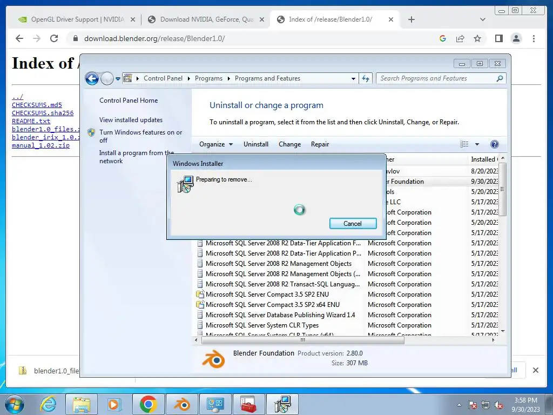Open Blender from taskbar
This screenshot has width=553, height=415.
pyautogui.click(x=182, y=404)
